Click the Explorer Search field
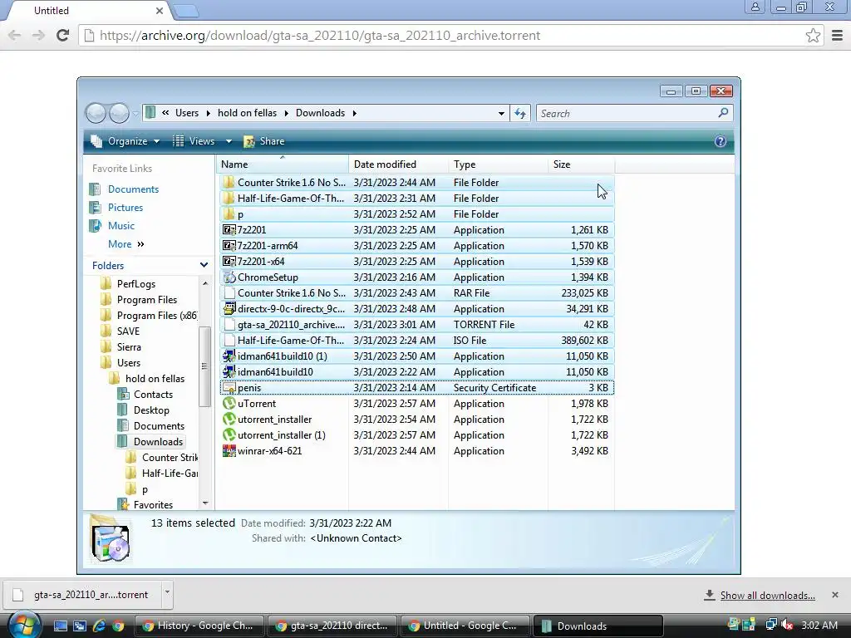Image resolution: width=851 pixels, height=638 pixels. (x=627, y=113)
